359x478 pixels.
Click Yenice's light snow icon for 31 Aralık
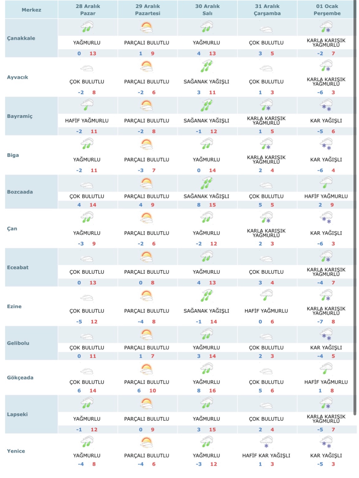pos(266,442)
